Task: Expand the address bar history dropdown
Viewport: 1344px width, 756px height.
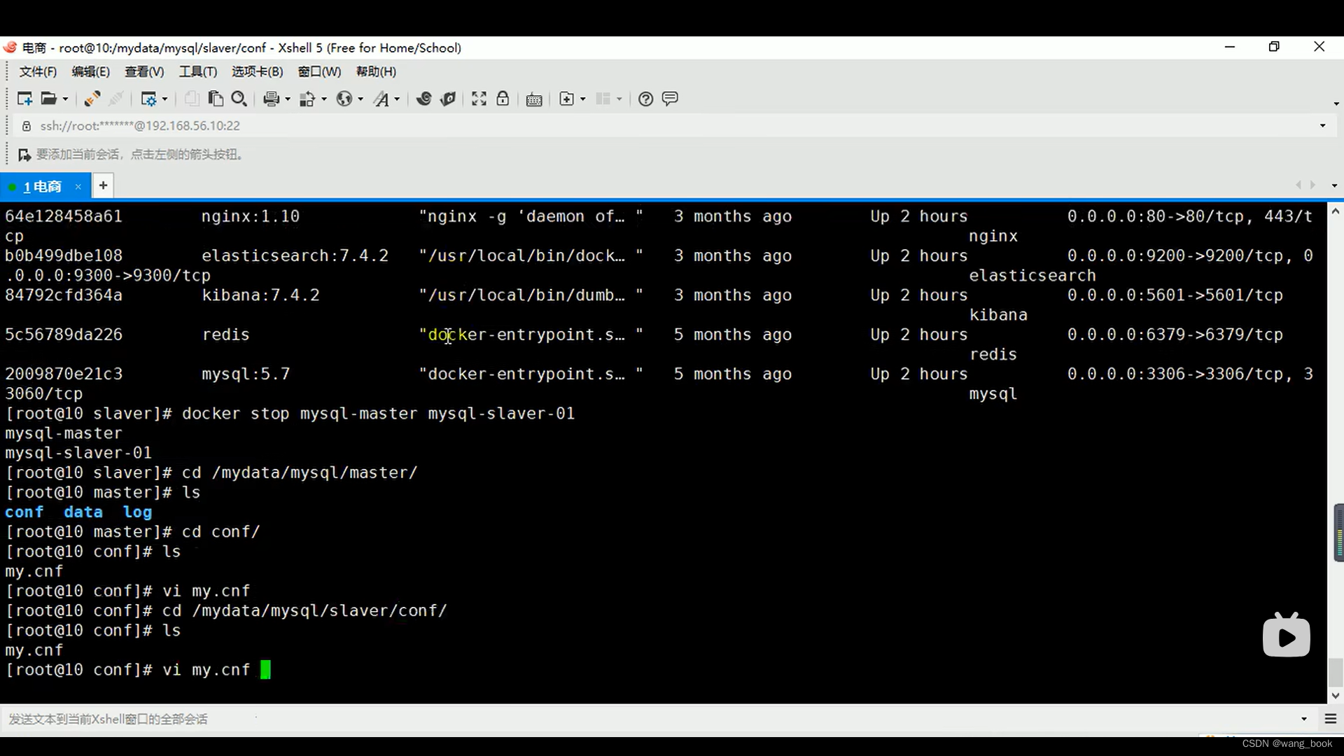Action: (x=1322, y=126)
